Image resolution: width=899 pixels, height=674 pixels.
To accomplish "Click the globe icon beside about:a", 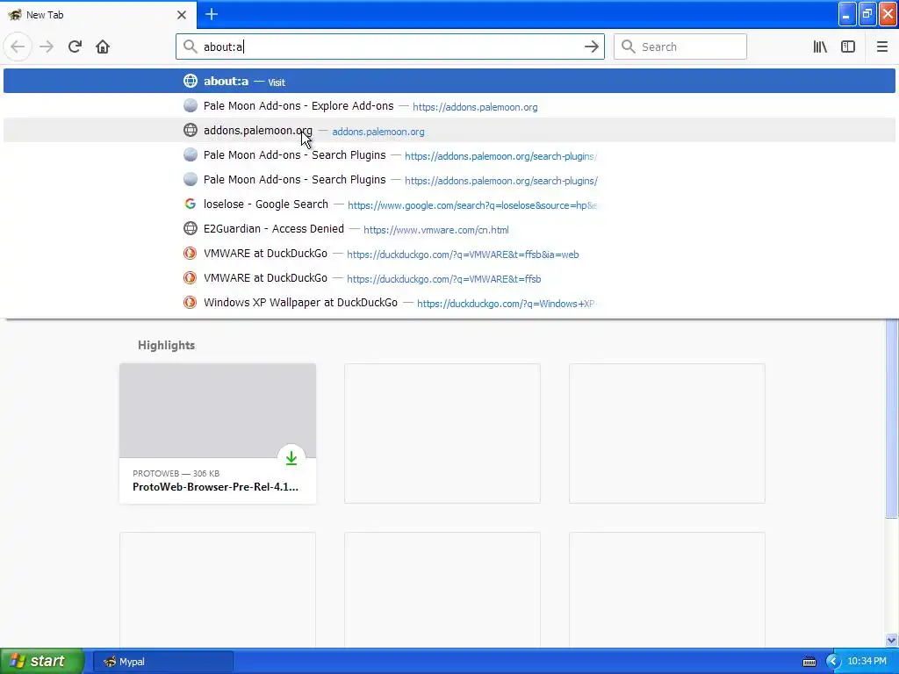I will click(x=191, y=81).
